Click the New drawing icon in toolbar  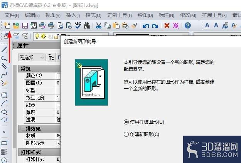[x=7, y=25]
